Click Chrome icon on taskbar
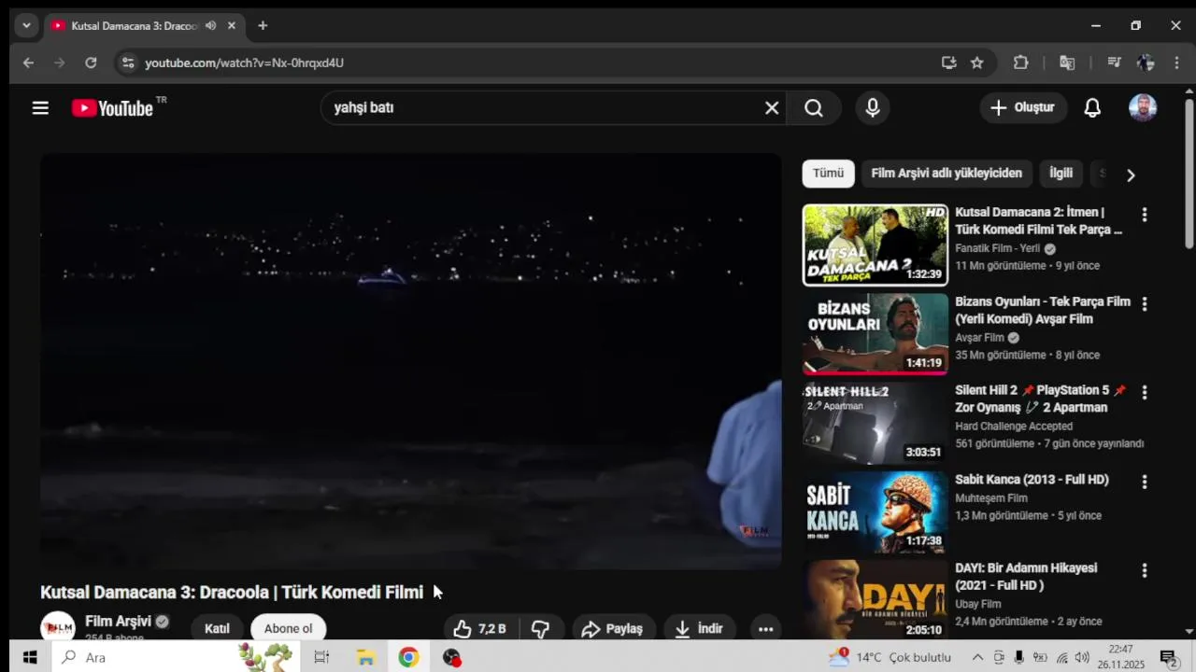Image resolution: width=1196 pixels, height=672 pixels. pos(408,658)
